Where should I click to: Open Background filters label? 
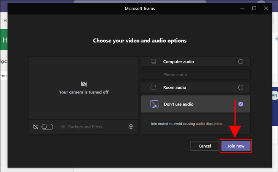pos(85,127)
